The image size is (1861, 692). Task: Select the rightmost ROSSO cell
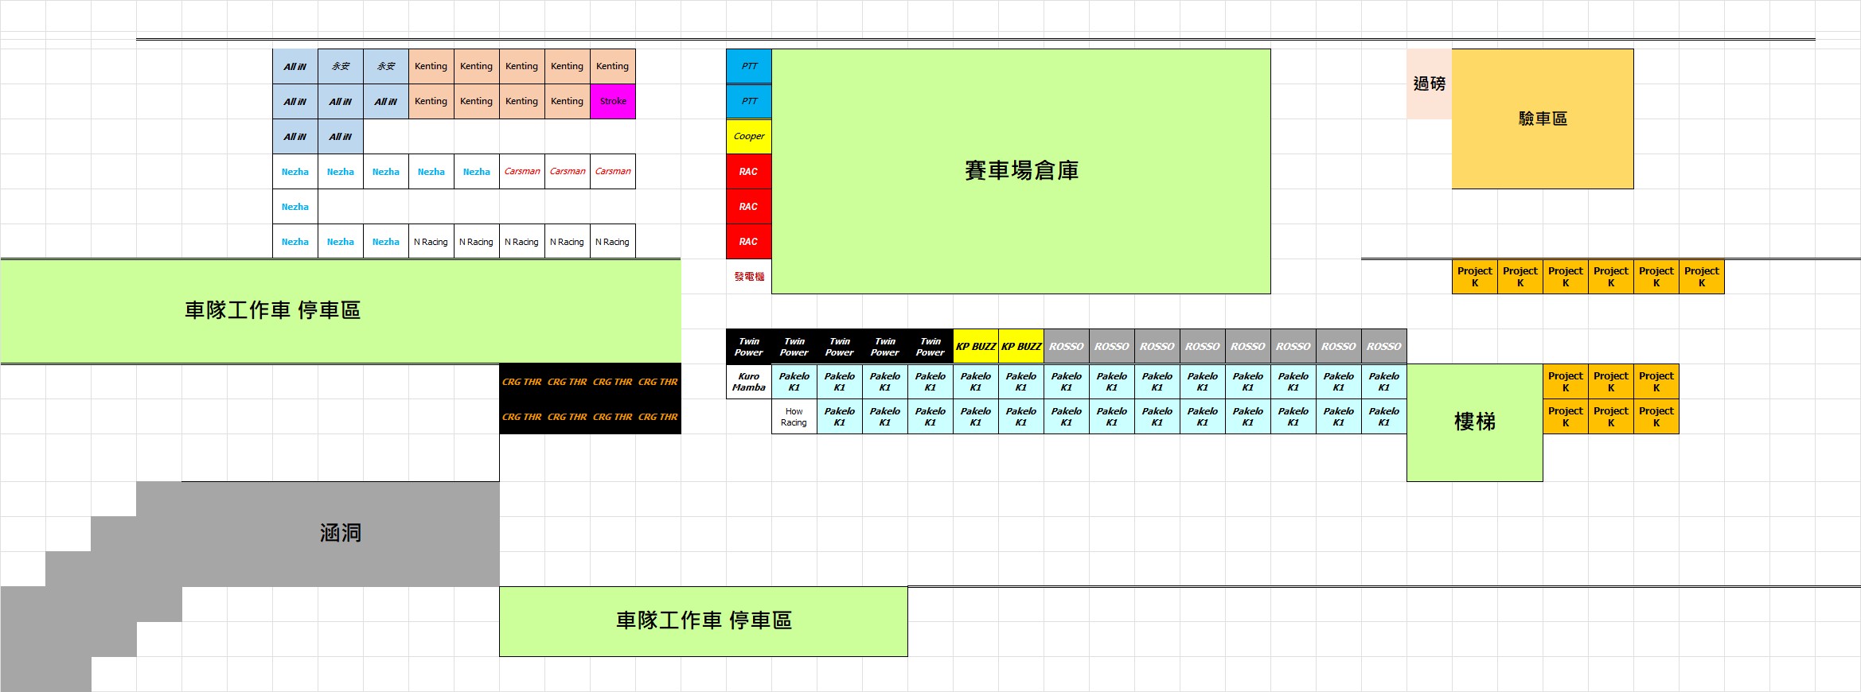[x=1383, y=346]
